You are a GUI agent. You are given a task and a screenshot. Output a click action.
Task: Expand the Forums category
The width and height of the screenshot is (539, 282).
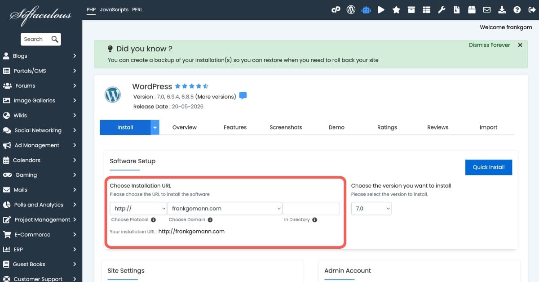[x=41, y=85]
